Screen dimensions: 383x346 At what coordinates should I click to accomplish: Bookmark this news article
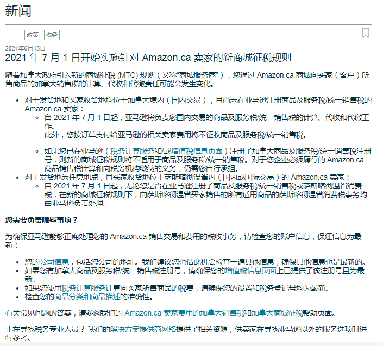click(x=366, y=33)
